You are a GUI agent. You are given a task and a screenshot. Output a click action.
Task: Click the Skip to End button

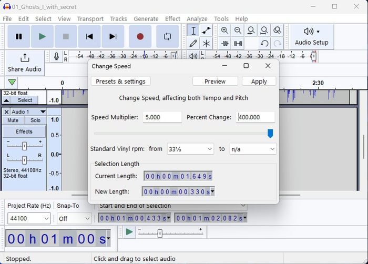coord(113,36)
